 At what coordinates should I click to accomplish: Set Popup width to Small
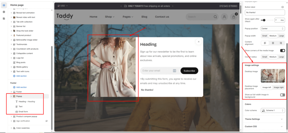coord(265,36)
